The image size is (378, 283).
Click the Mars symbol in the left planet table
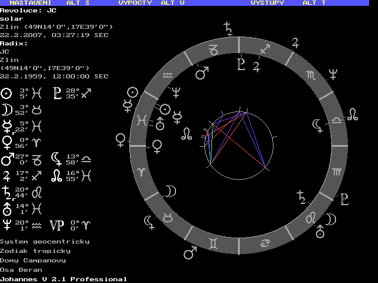click(x=7, y=159)
